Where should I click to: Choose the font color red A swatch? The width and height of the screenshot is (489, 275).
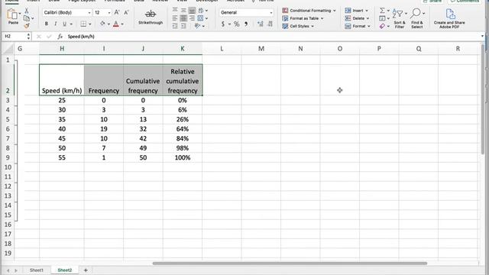pos(115,24)
